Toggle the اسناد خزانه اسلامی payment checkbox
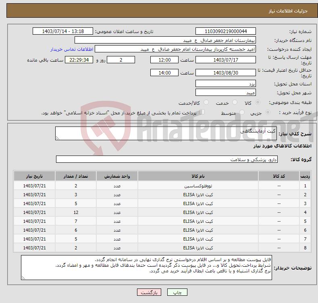This screenshot has width=318, height=303. (202, 112)
